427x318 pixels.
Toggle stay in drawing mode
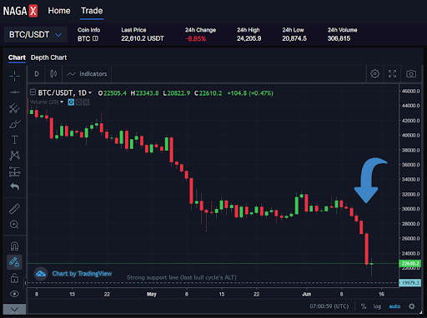point(14,262)
